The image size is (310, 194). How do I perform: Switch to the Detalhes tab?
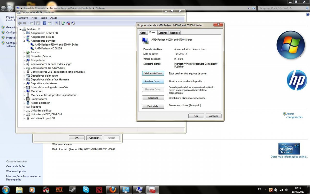coord(163,33)
